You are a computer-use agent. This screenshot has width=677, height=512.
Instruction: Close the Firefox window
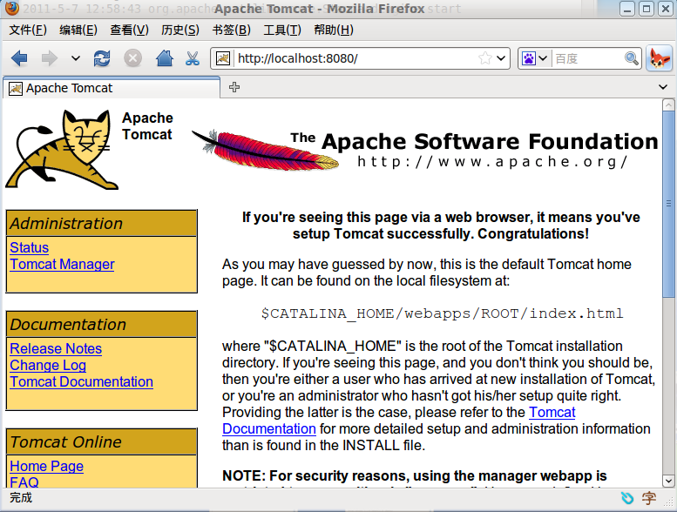pyautogui.click(x=666, y=9)
